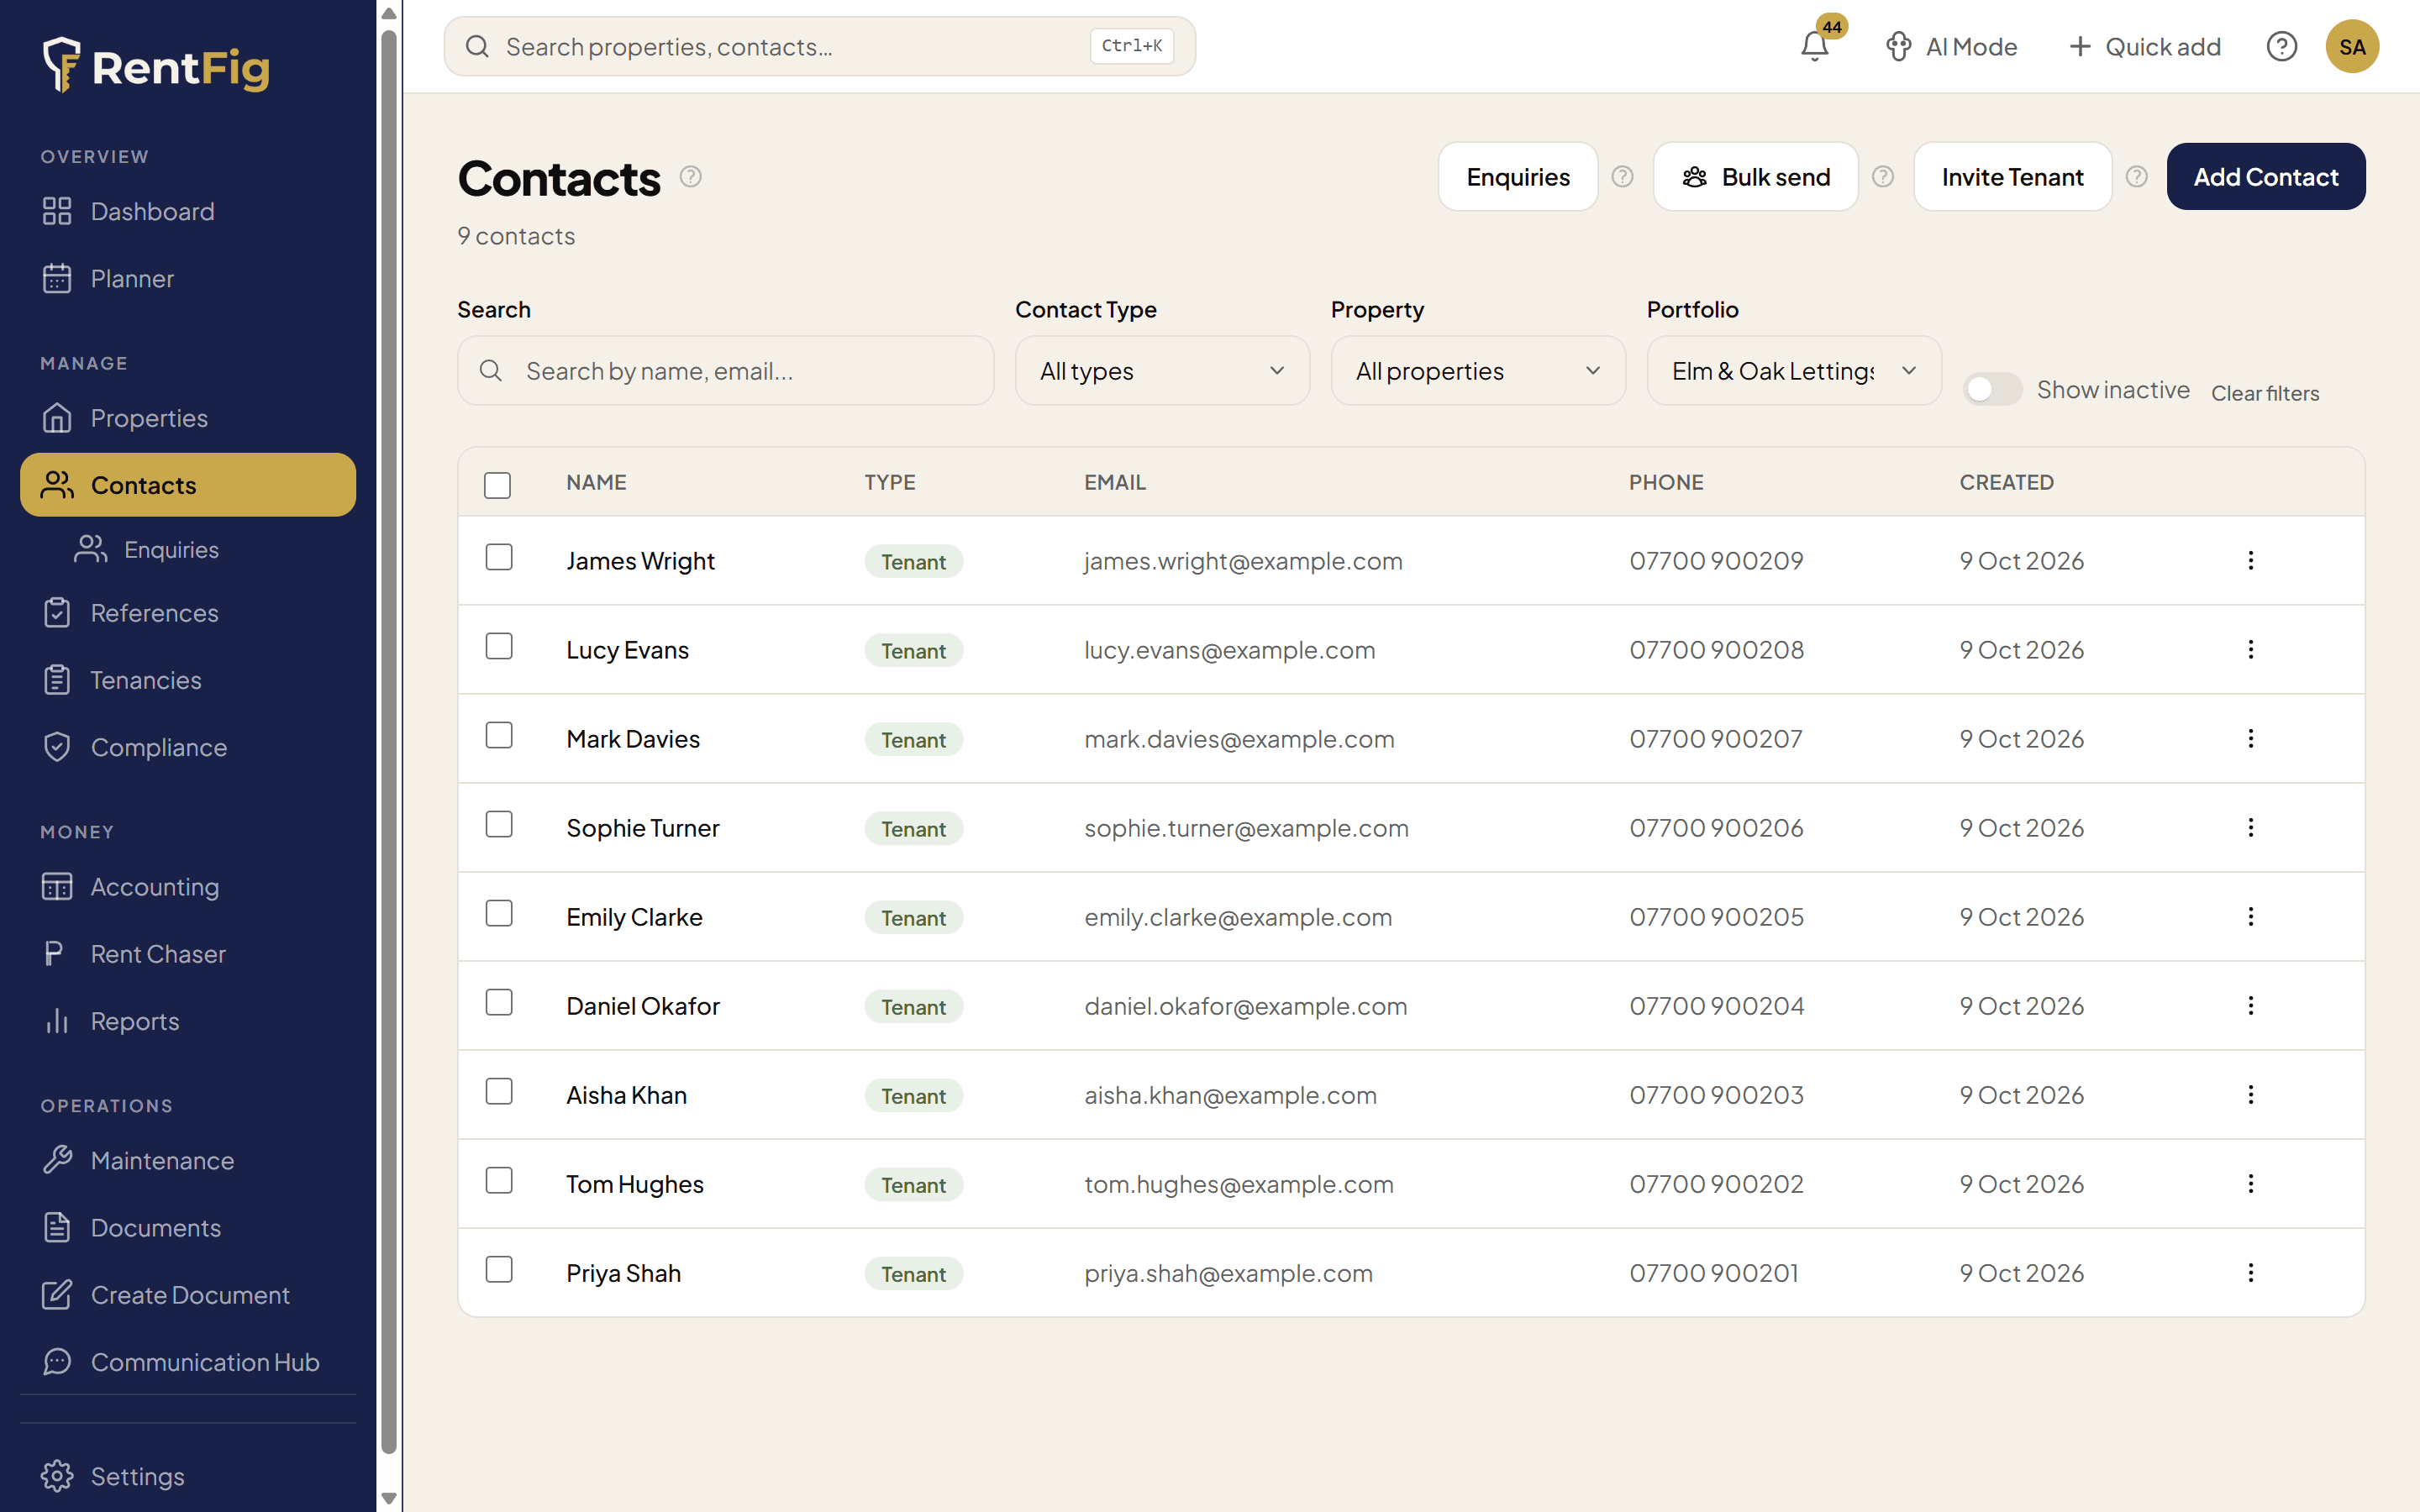The image size is (2420, 1512).
Task: Tick the checkbox for Emily Clarke
Action: (x=499, y=913)
